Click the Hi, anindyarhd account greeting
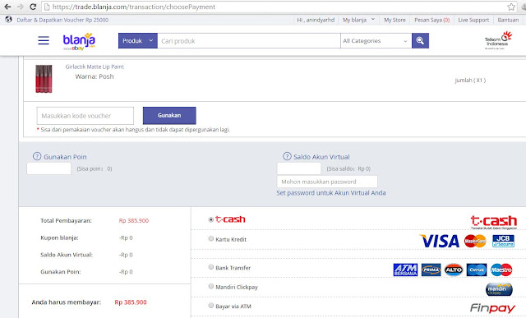This screenshot has height=318, width=526. coord(316,20)
